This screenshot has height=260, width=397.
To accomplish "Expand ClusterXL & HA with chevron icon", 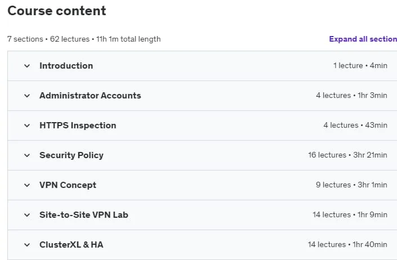I will (27, 245).
